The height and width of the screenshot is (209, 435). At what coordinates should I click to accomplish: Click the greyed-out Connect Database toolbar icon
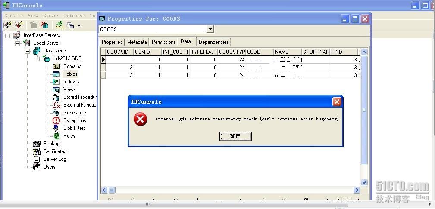click(33, 25)
